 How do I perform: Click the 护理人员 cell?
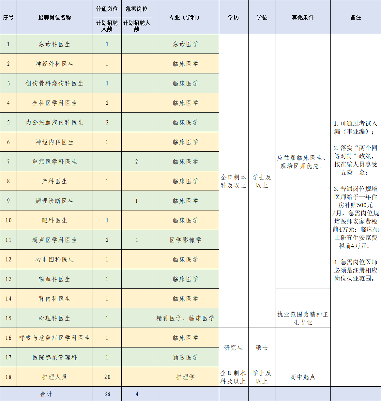tap(55, 377)
